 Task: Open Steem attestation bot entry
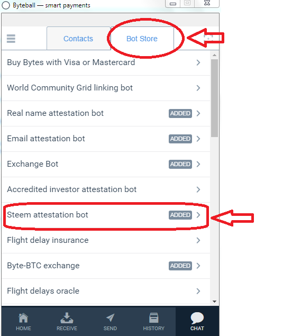tap(106, 215)
